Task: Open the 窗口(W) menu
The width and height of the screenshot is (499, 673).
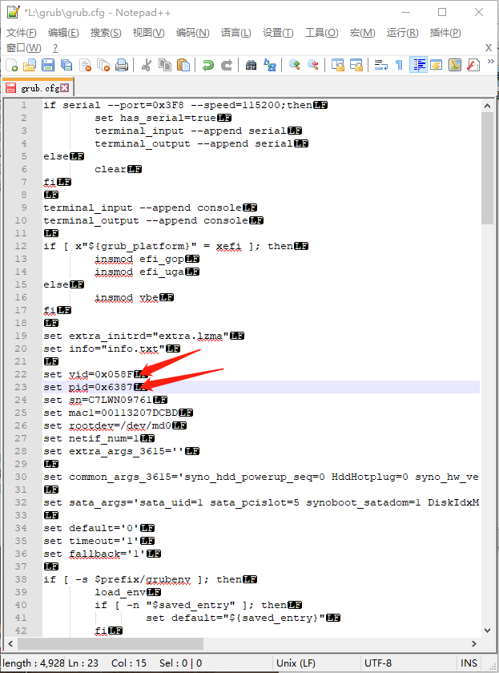Action: coord(24,47)
